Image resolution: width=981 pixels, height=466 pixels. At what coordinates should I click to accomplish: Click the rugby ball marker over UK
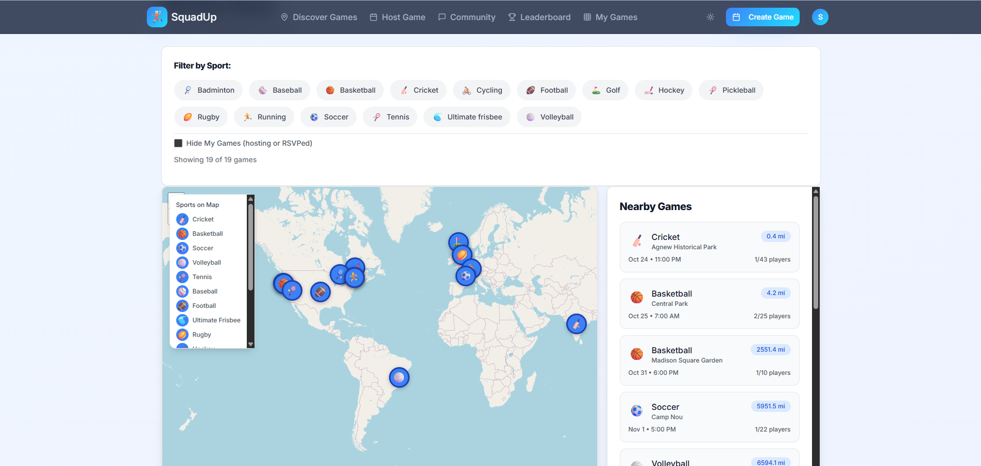(462, 254)
